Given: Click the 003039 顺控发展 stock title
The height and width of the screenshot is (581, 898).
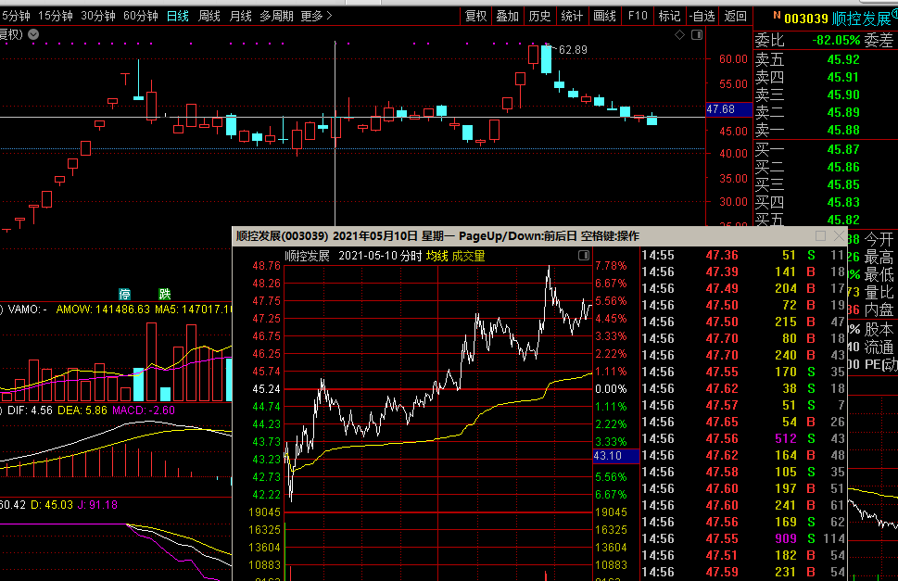Looking at the screenshot, I should (x=837, y=19).
